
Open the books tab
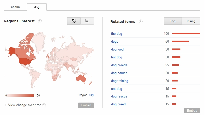tap(15, 7)
